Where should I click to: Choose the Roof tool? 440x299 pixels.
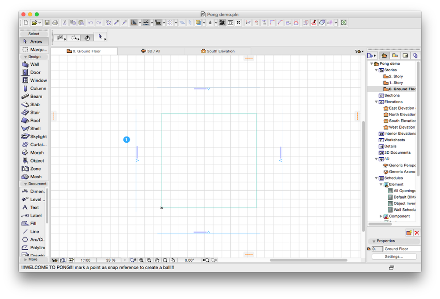[34, 120]
